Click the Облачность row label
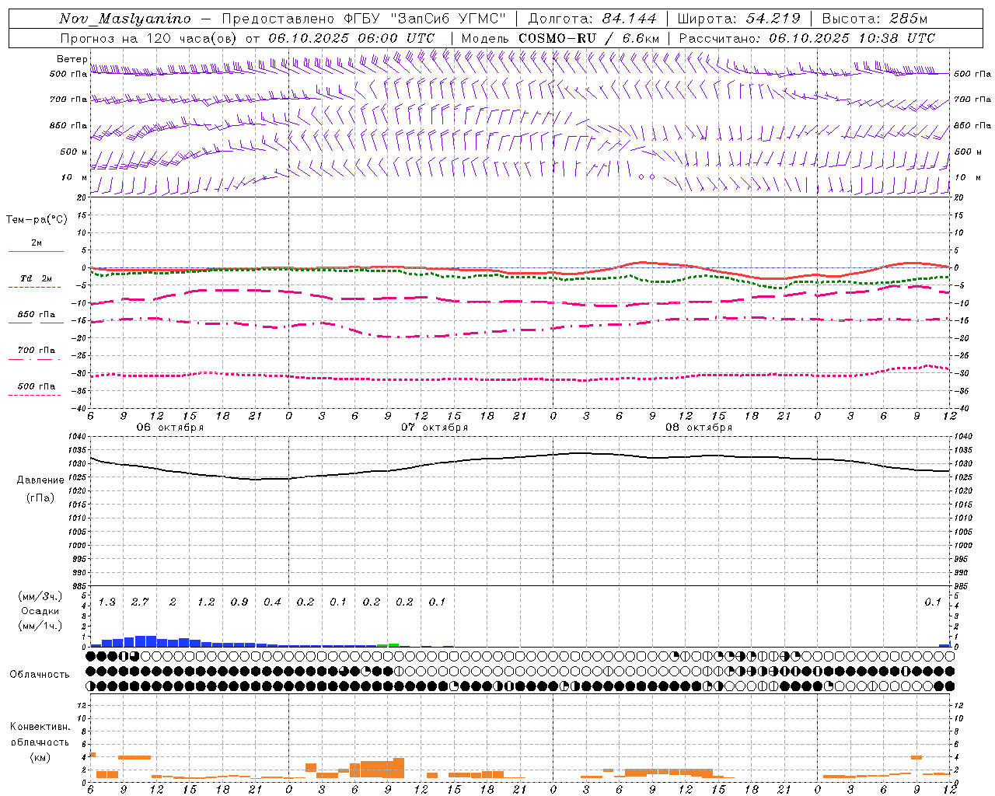 tap(40, 674)
